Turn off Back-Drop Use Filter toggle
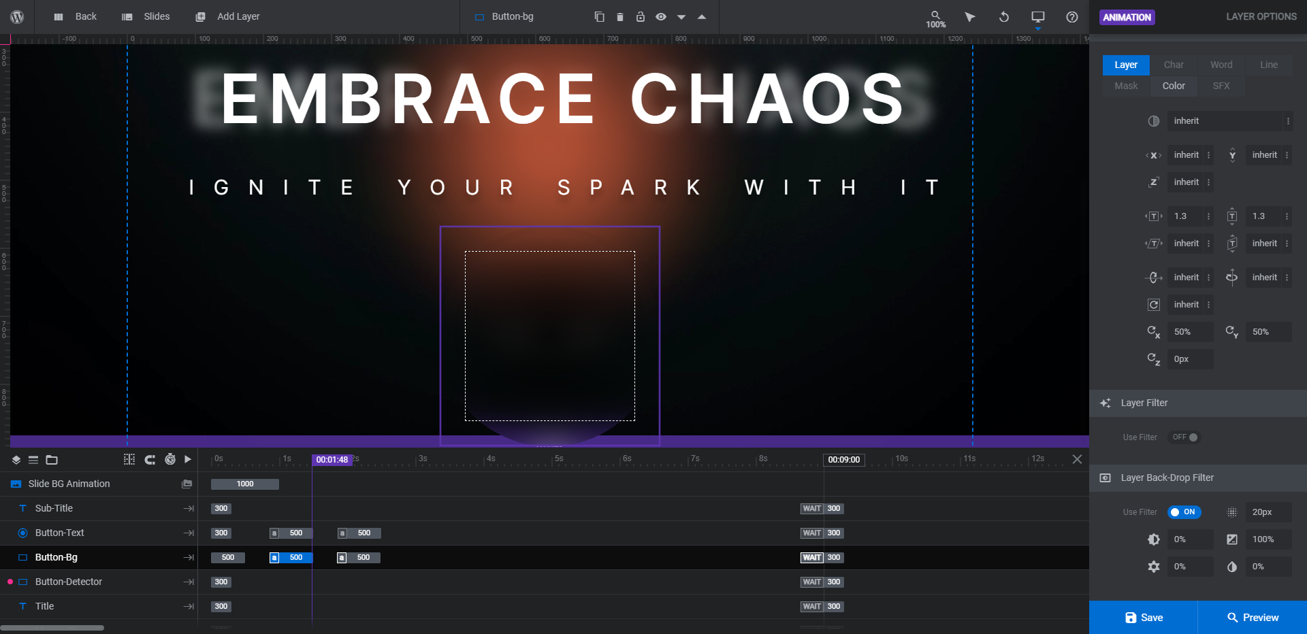Viewport: 1307px width, 634px height. (1184, 512)
